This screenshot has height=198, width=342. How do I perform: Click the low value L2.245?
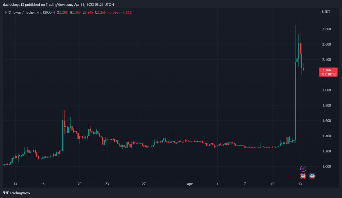(x=88, y=13)
